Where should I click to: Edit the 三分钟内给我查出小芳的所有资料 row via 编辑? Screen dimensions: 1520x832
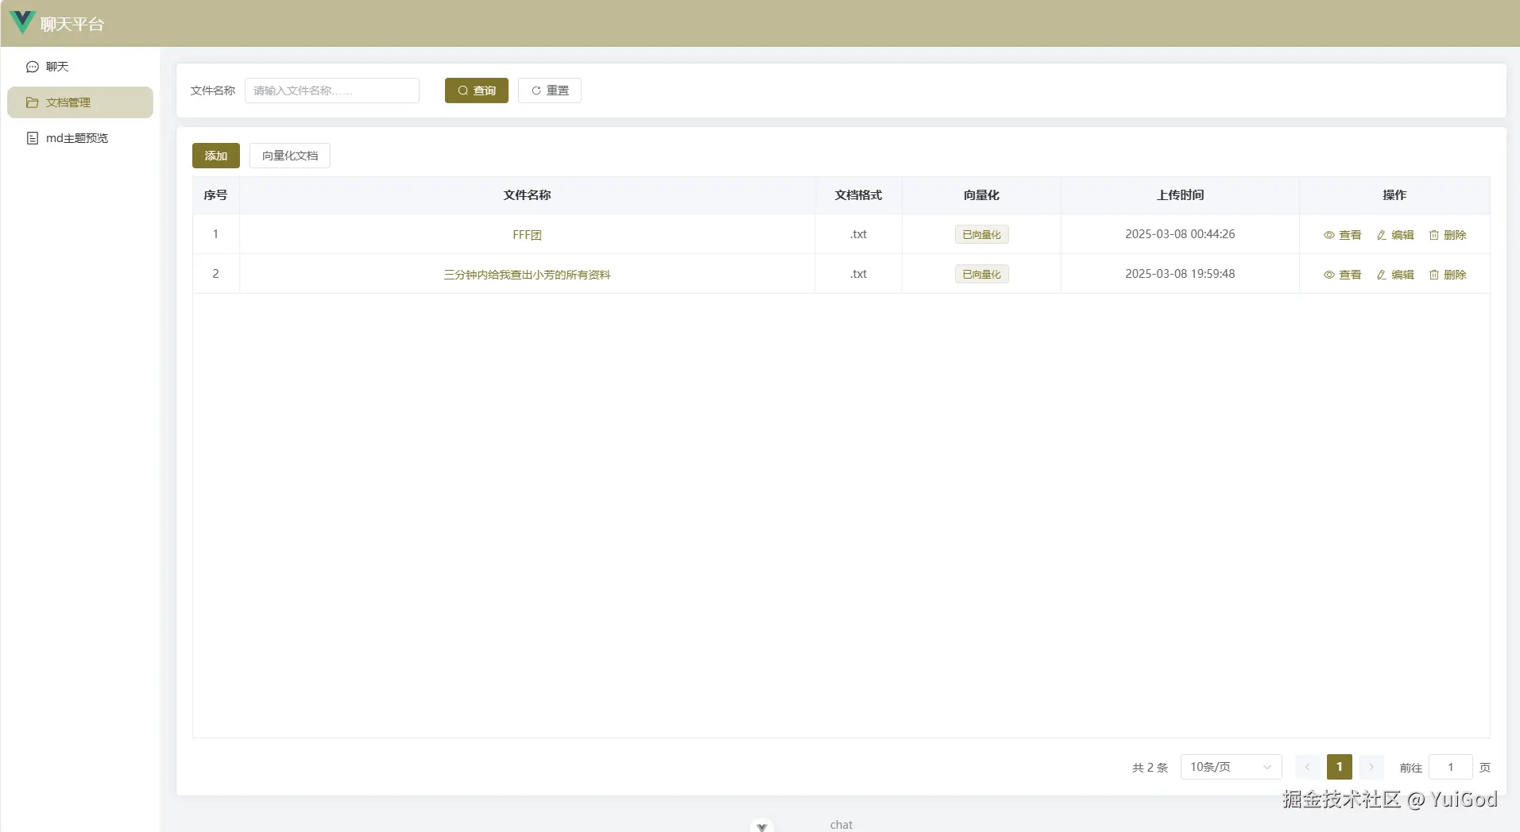point(1395,275)
